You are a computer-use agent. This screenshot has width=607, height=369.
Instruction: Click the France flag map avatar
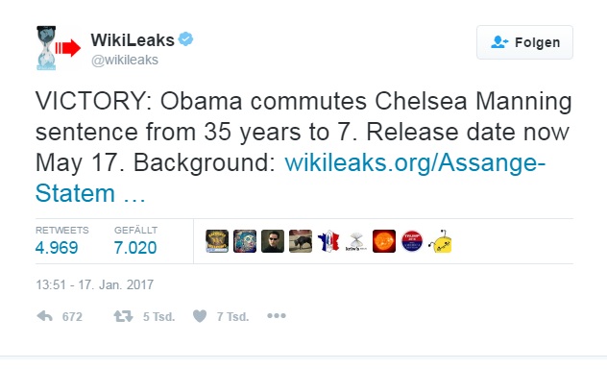point(328,241)
